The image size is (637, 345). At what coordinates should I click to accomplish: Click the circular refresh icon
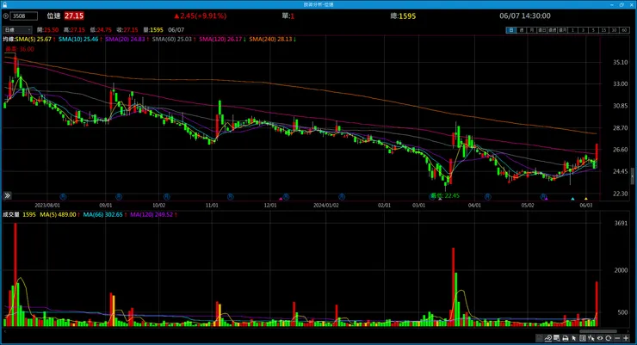(x=608, y=338)
